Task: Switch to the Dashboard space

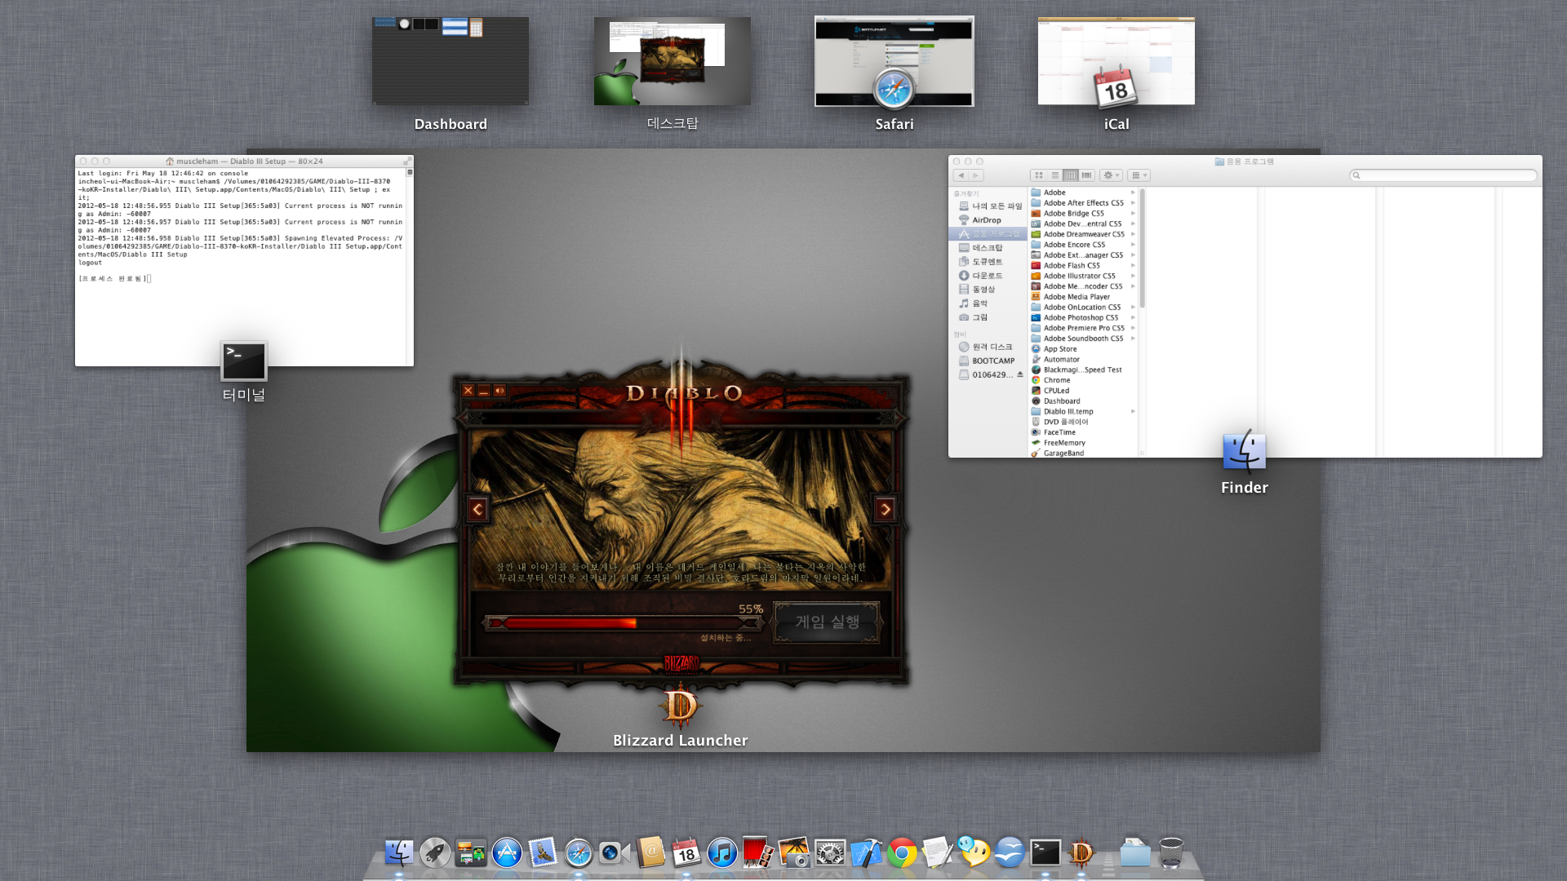Action: click(451, 61)
